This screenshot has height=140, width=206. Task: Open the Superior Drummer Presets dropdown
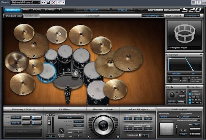123,10
